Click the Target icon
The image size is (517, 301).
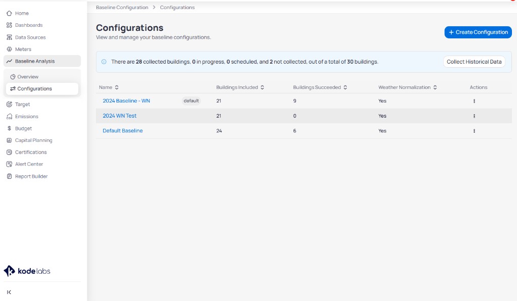(x=9, y=104)
